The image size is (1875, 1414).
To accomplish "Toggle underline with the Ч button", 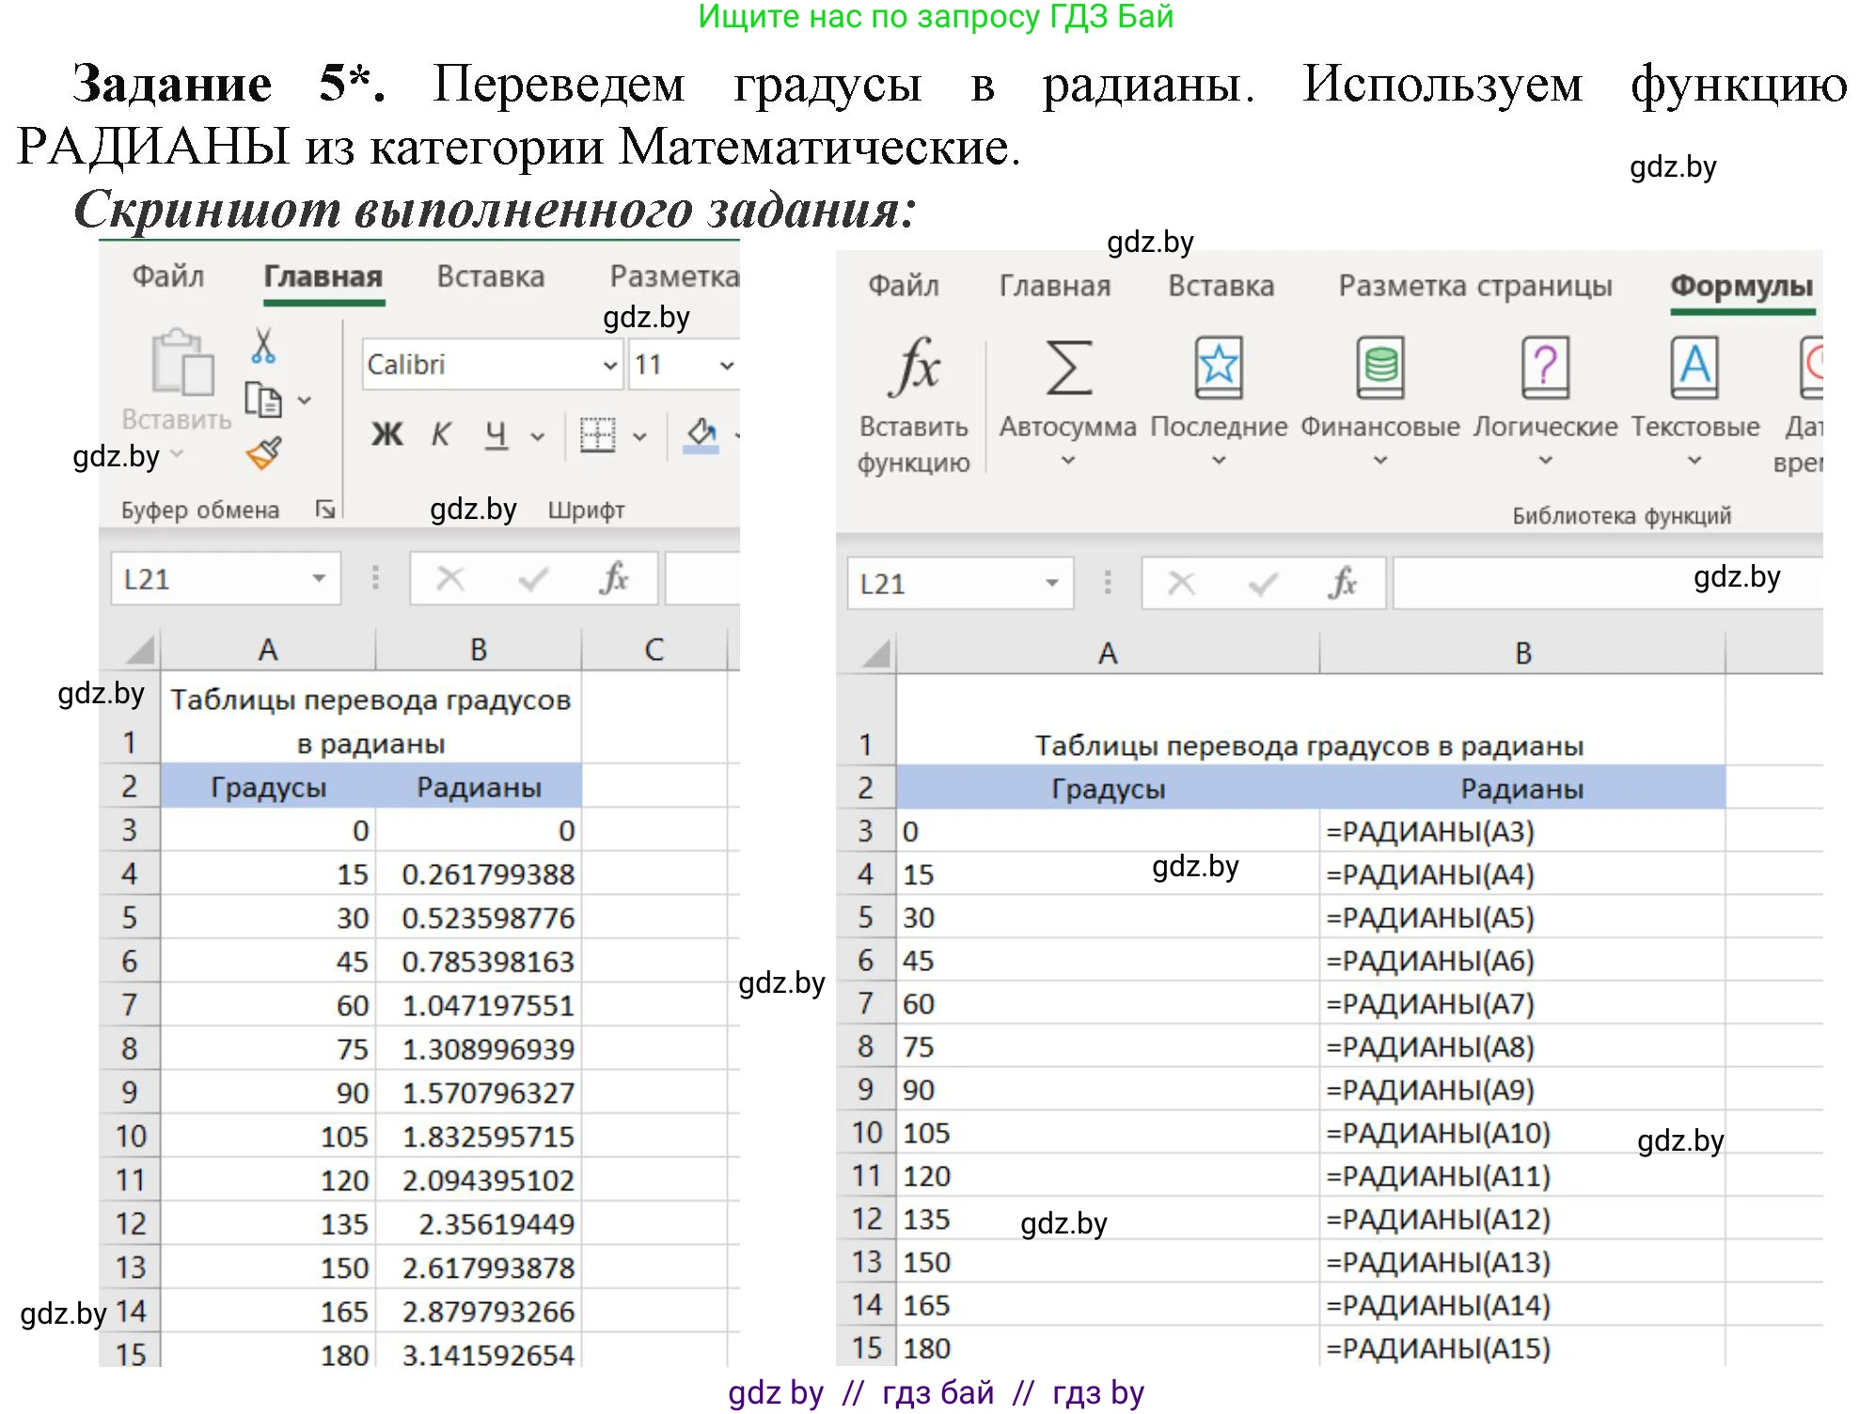I will click(496, 433).
